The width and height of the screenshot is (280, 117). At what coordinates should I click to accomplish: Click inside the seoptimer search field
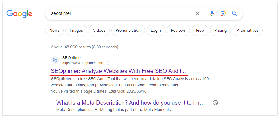(x=120, y=13)
